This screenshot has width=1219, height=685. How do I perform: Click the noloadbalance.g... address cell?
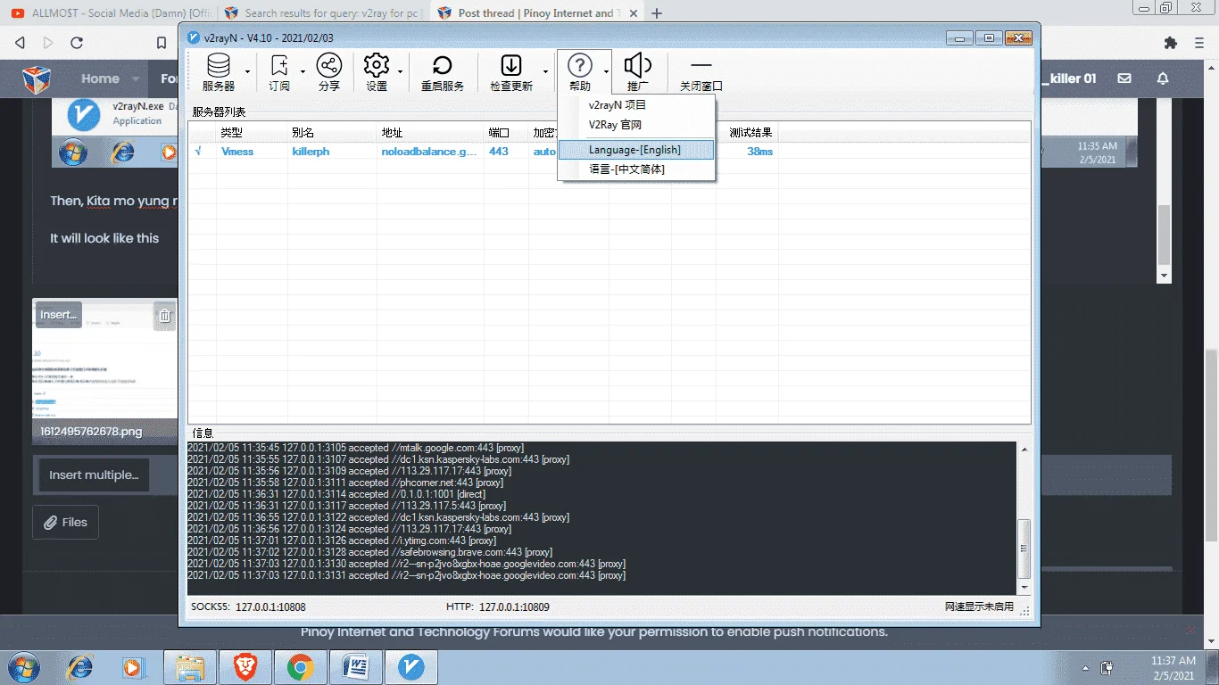click(429, 152)
